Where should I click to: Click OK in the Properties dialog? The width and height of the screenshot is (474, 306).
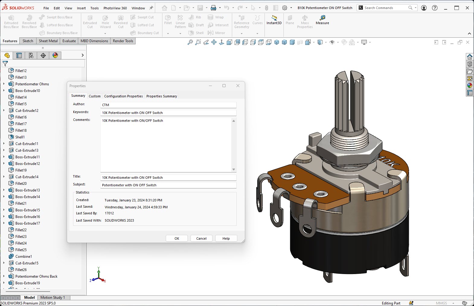pyautogui.click(x=177, y=238)
